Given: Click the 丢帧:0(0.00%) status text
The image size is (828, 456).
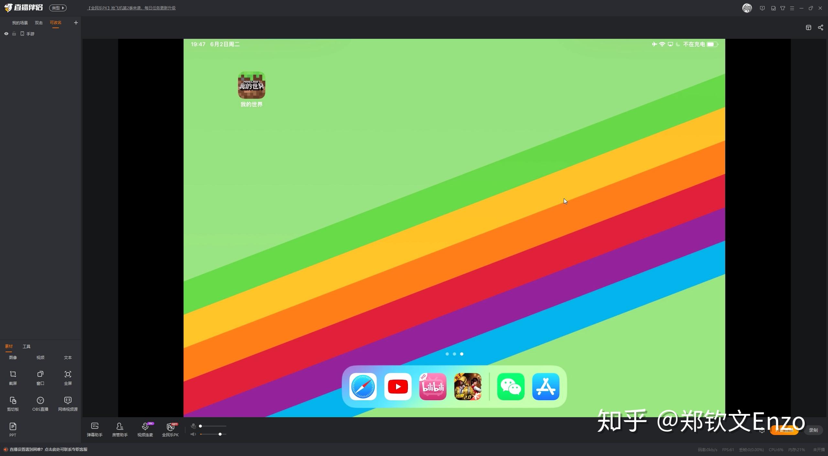Looking at the screenshot, I should point(751,450).
